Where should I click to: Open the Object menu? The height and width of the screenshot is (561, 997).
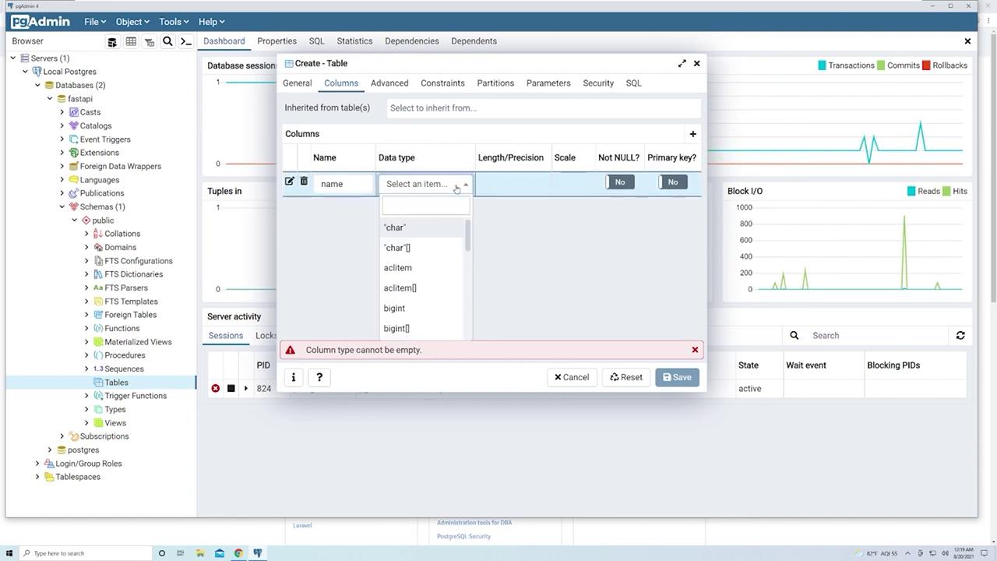point(132,22)
